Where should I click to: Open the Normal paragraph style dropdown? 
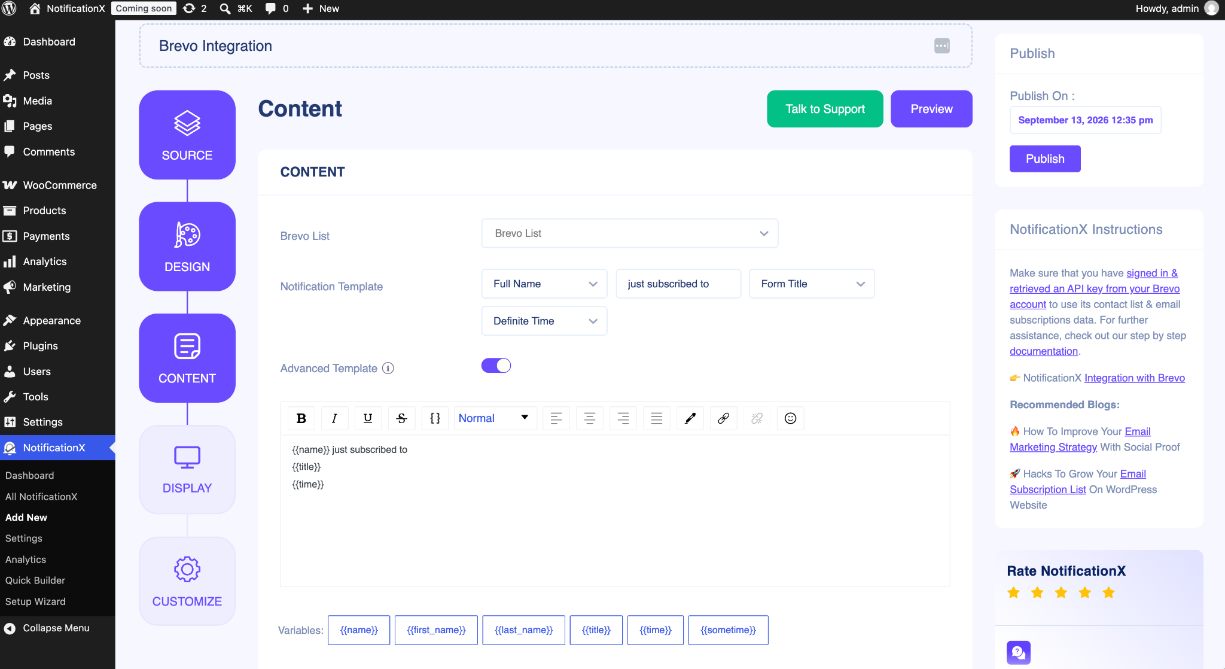point(495,418)
